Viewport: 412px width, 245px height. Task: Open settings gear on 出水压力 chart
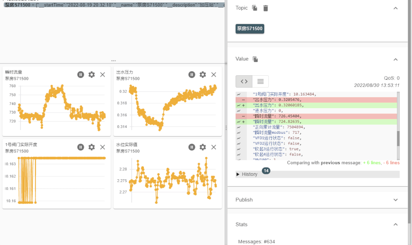pyautogui.click(x=203, y=75)
